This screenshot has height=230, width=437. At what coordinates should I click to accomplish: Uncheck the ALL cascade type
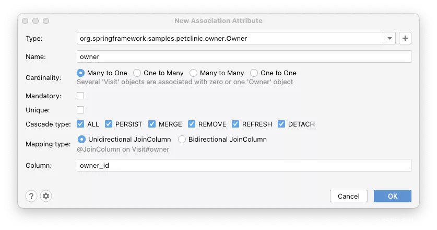(x=80, y=124)
